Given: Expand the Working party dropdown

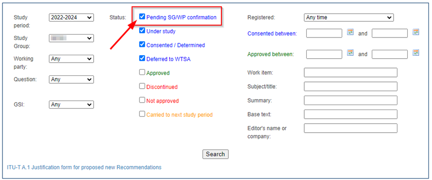Looking at the screenshot, I should click(72, 59).
